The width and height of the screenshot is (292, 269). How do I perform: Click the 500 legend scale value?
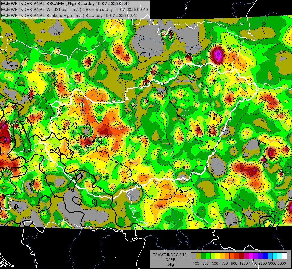[x=215, y=263]
